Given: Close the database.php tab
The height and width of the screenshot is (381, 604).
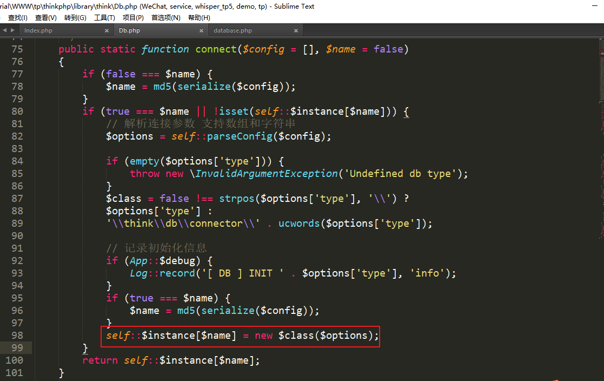Looking at the screenshot, I should pyautogui.click(x=296, y=31).
